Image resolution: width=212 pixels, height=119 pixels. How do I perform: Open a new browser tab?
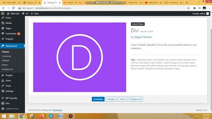click(187, 3)
